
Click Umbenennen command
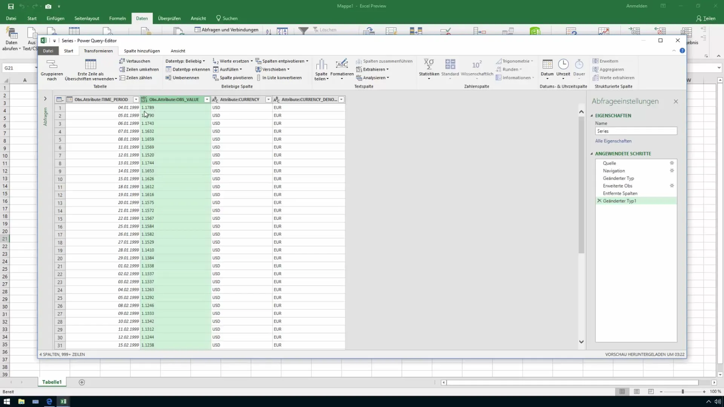coord(182,78)
